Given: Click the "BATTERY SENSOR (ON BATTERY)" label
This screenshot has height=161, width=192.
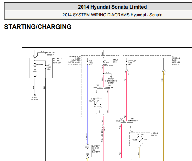Looking at the screenshot, I should pos(96,149).
